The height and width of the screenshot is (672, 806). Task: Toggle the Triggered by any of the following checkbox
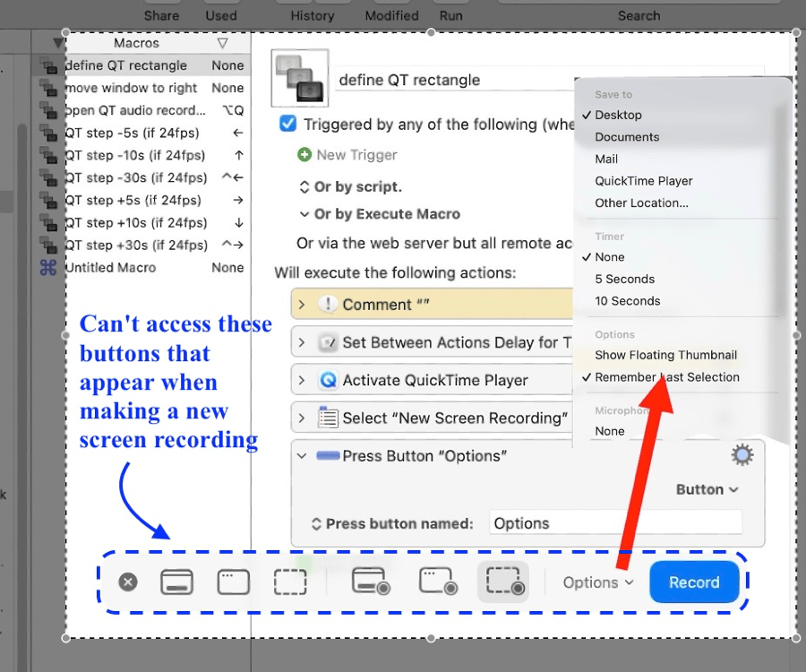point(287,124)
